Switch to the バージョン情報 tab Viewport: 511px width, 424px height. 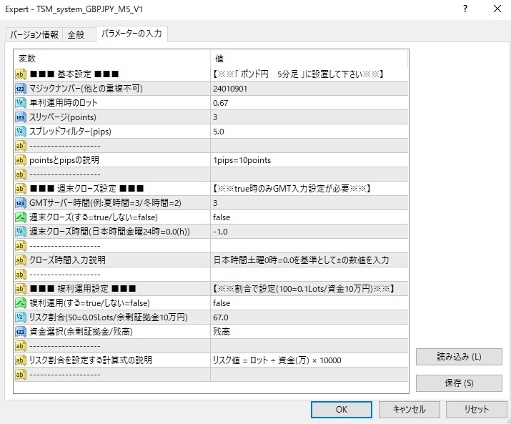pos(34,34)
